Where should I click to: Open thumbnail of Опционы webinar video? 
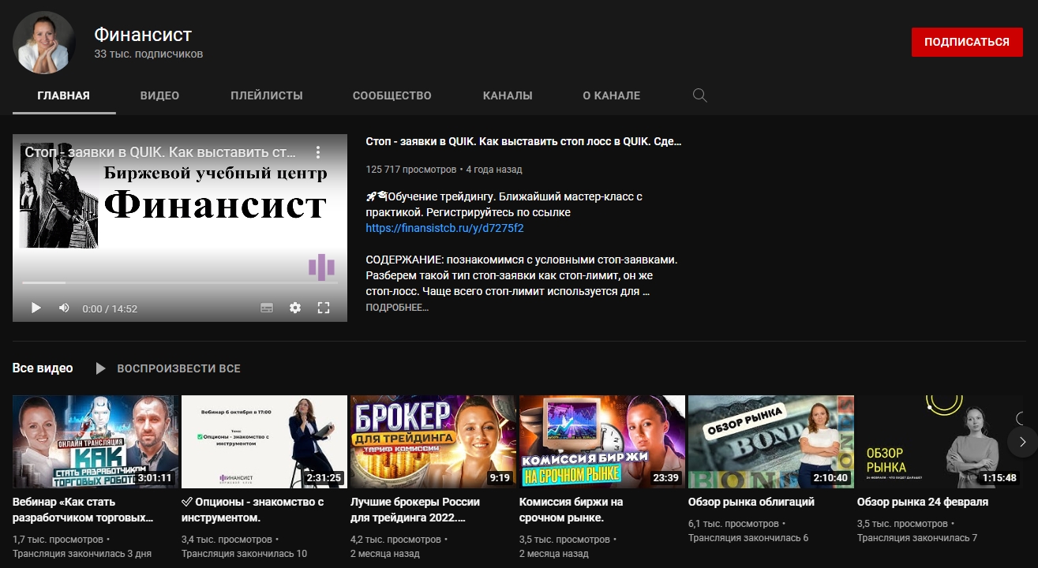pos(264,442)
